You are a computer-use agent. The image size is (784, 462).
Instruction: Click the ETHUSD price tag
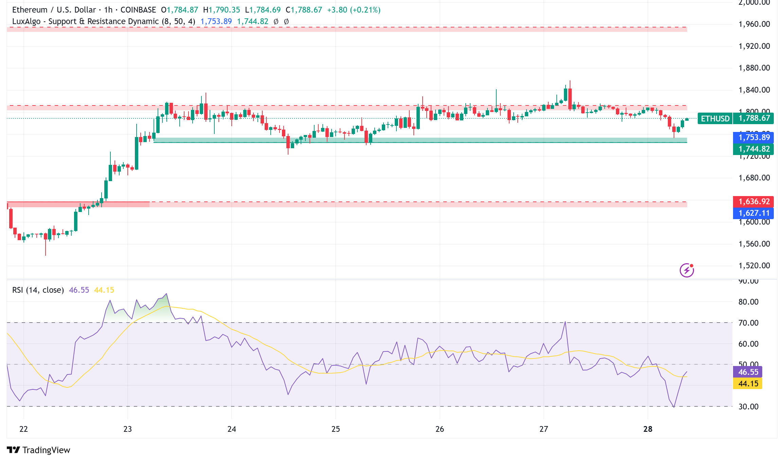click(715, 118)
